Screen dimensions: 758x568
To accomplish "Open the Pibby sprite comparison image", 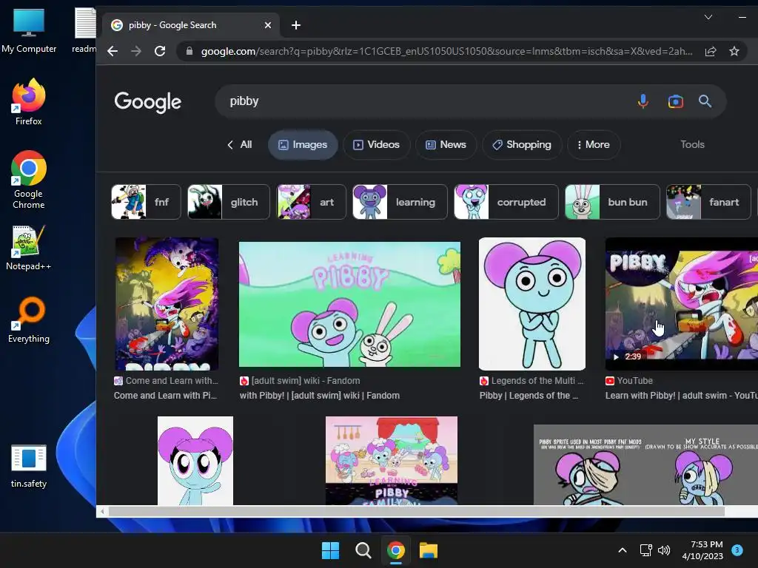I will pos(645,464).
